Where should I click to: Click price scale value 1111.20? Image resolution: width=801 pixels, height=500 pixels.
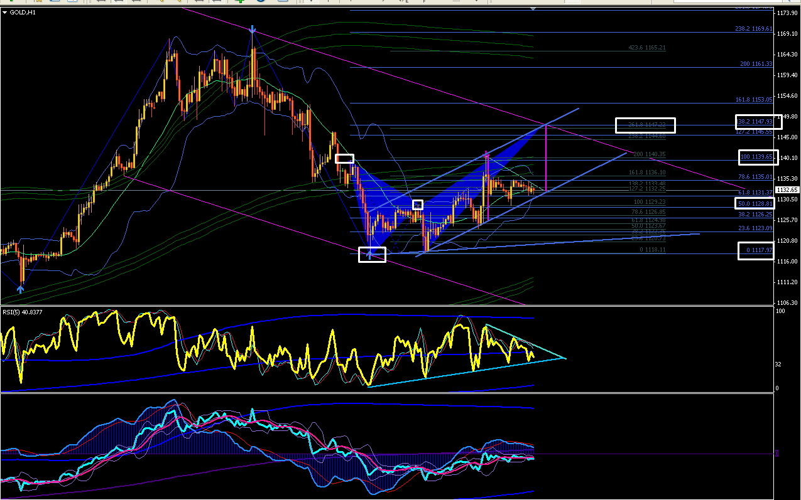tap(788, 282)
